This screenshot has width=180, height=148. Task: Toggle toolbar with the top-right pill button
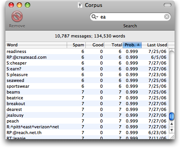tap(168, 5)
